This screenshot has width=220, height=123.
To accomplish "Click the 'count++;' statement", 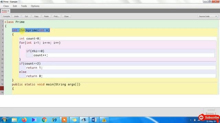I will pyautogui.click(x=41, y=55).
